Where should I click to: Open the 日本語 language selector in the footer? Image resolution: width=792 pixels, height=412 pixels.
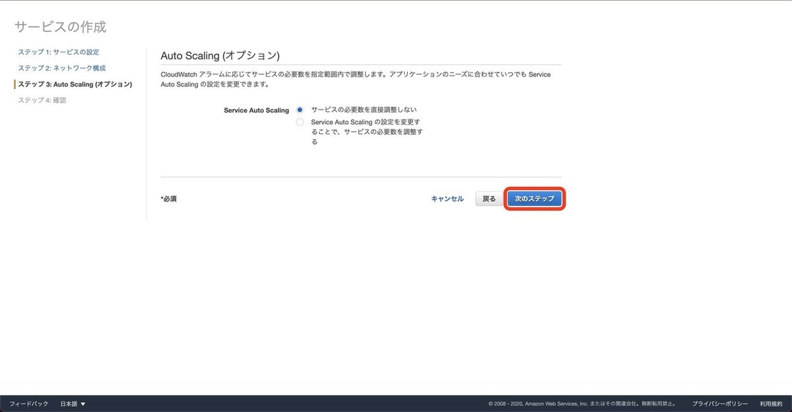[69, 403]
